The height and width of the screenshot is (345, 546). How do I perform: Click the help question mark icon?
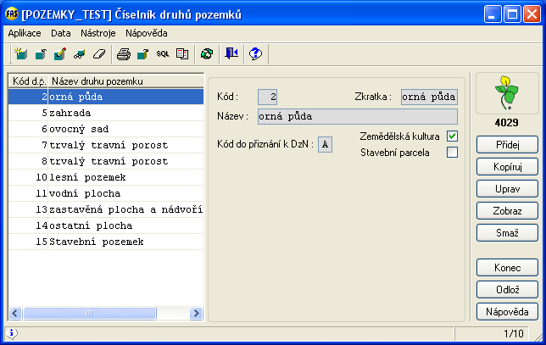(255, 54)
